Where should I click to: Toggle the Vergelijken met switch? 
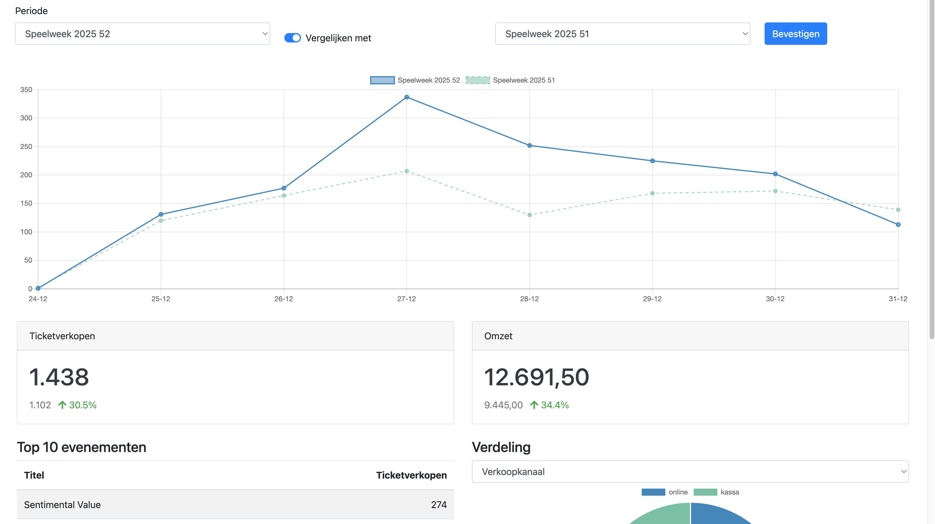pyautogui.click(x=292, y=38)
